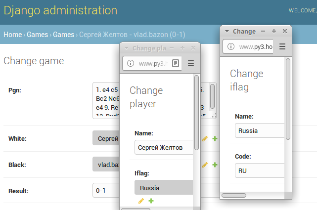Focus the Name field containing Russia

(260, 130)
